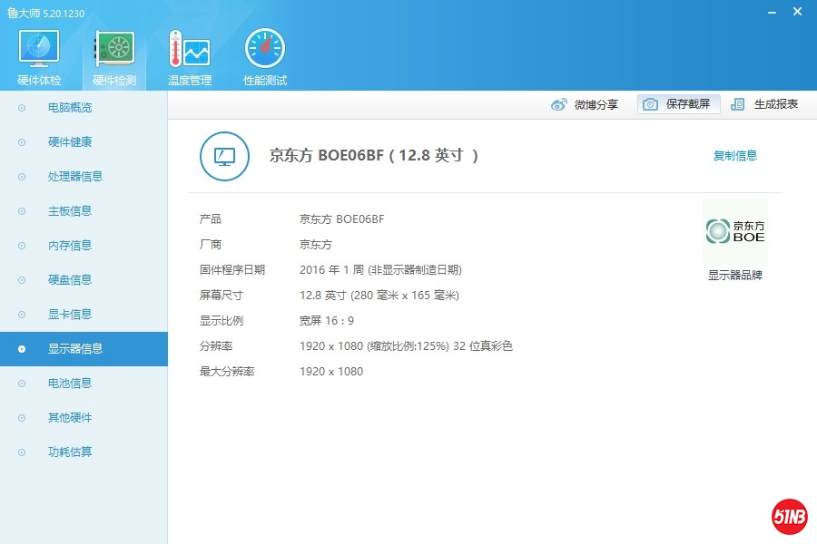Select 电脑概览 in the sidebar
The width and height of the screenshot is (817, 544).
pos(70,108)
